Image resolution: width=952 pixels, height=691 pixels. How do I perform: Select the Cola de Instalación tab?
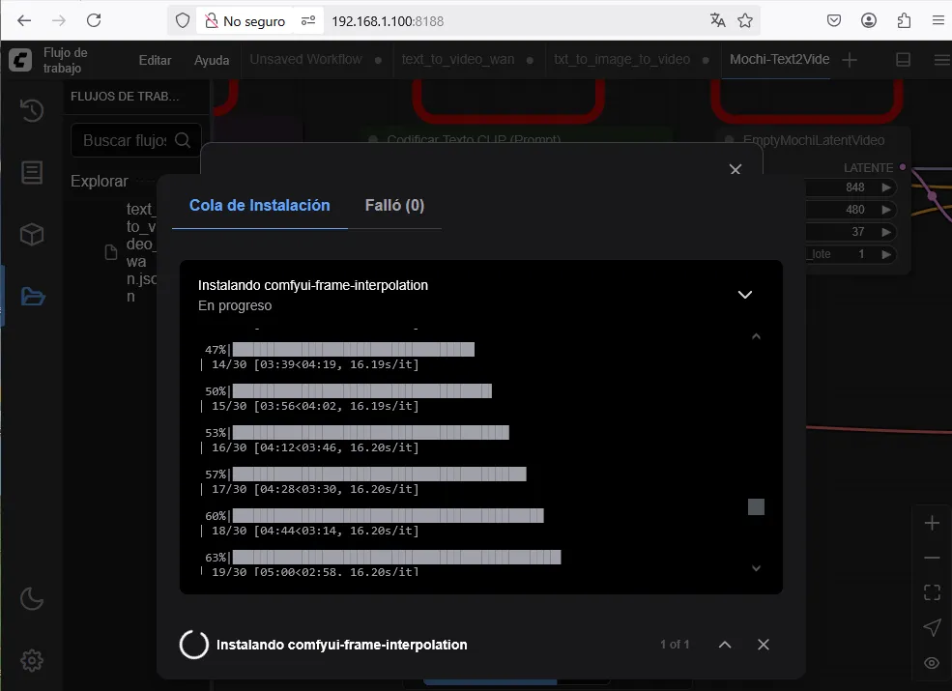click(x=260, y=205)
